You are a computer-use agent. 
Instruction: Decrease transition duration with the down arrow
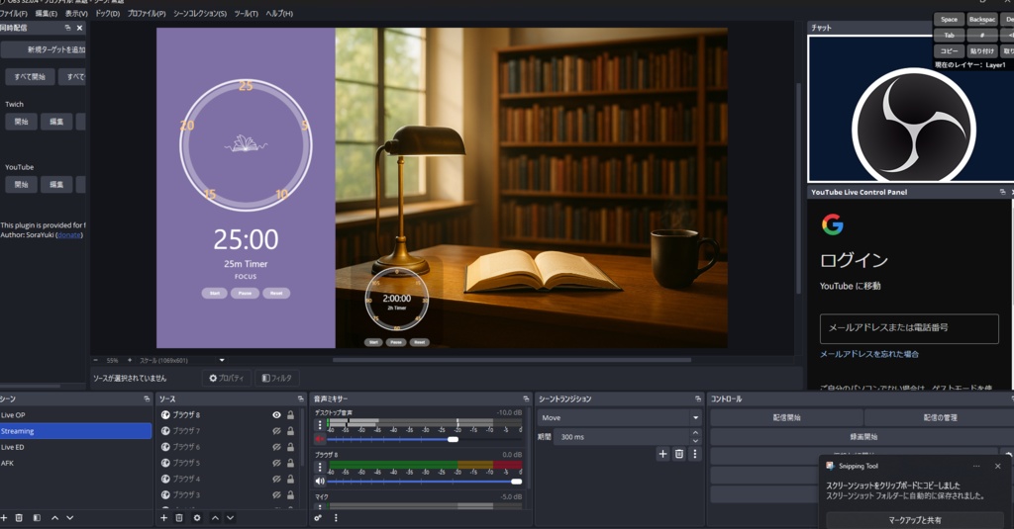695,441
